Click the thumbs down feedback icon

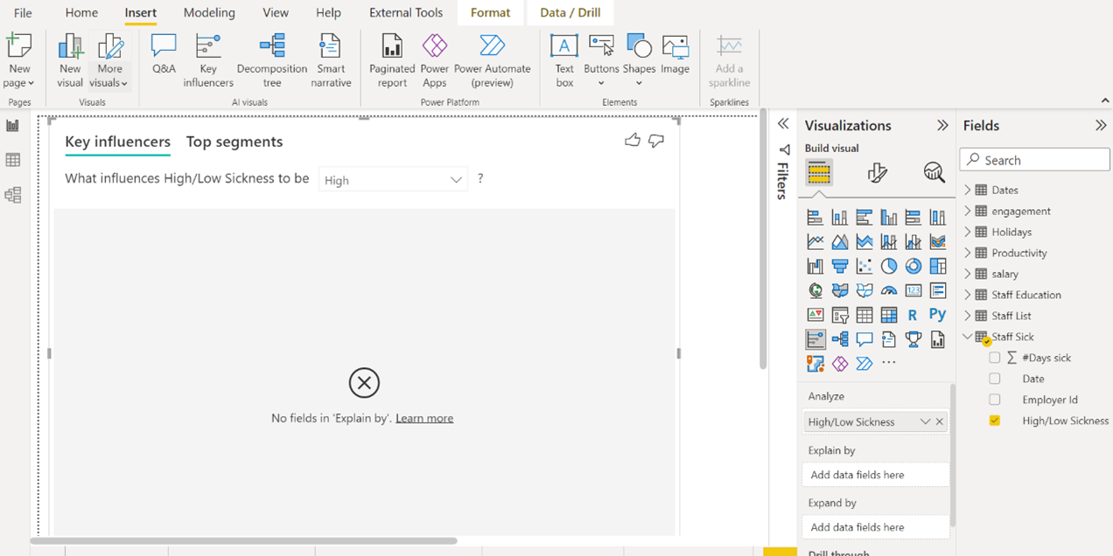click(656, 140)
